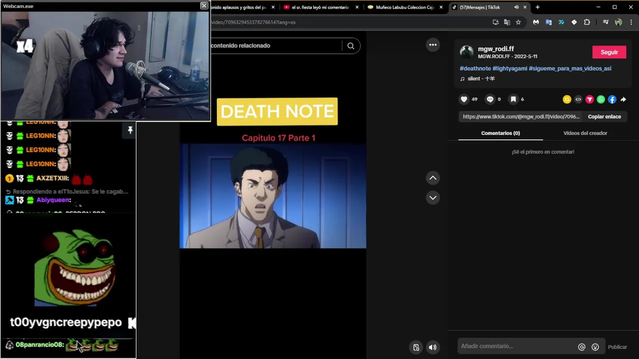Get embed code with the </> icon

pos(578,99)
